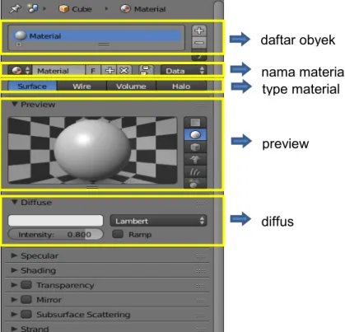Add new material with plus next to F
Viewport: 345px width, 332px height.
pyautogui.click(x=110, y=71)
